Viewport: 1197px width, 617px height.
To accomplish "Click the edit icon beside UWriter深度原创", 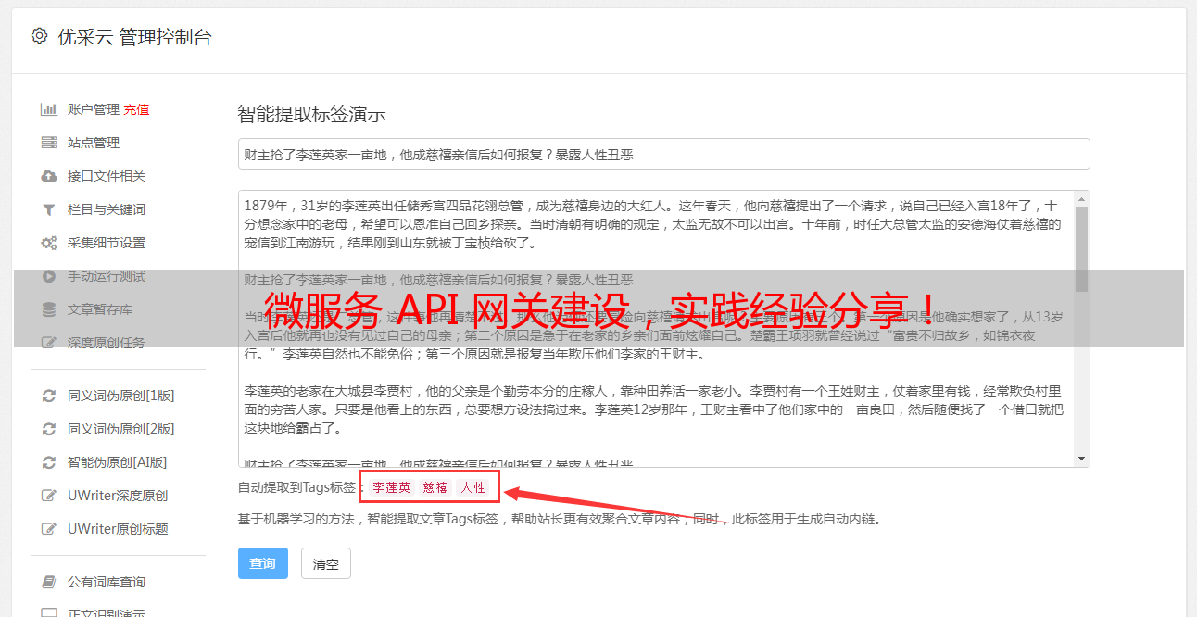I will tap(48, 496).
